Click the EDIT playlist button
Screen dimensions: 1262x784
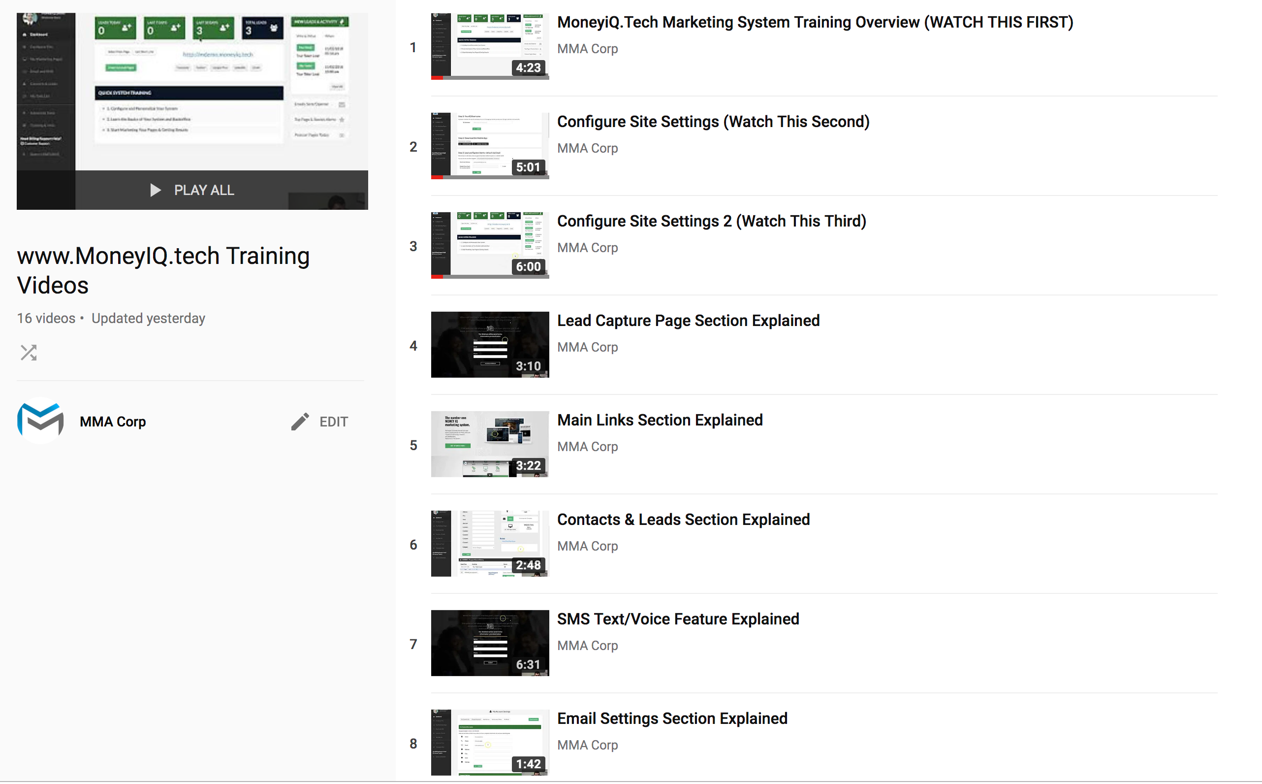(x=333, y=422)
